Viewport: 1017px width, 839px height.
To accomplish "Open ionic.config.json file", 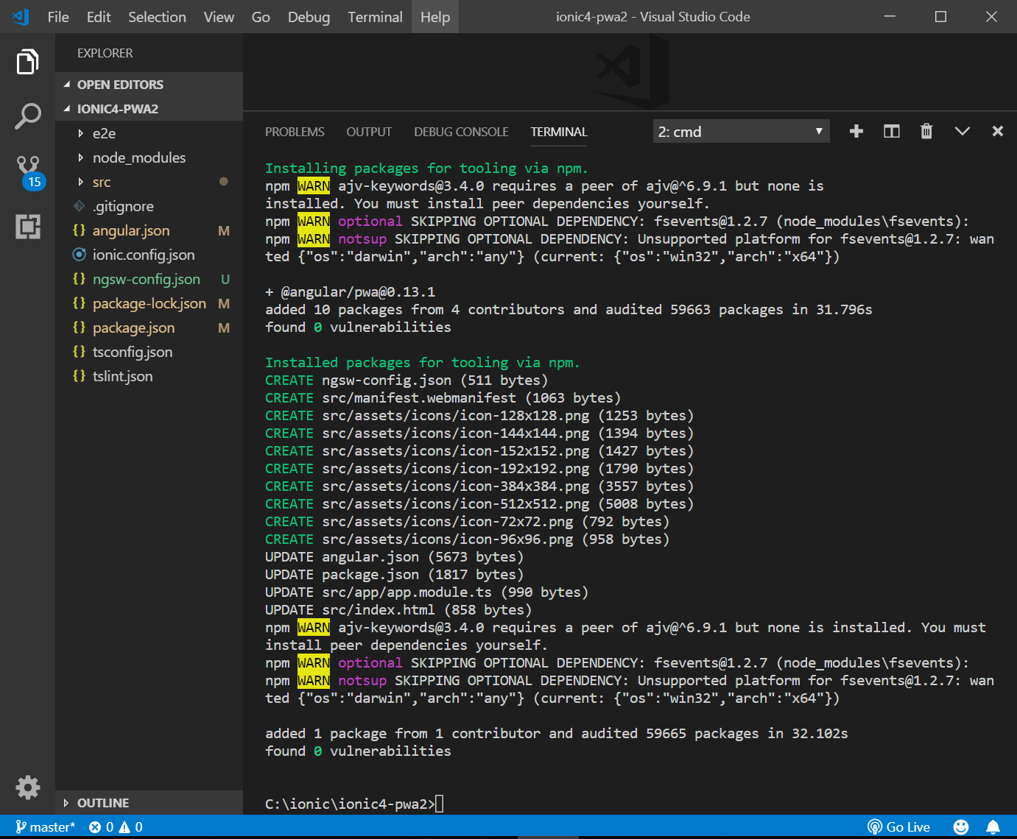I will 149,255.
